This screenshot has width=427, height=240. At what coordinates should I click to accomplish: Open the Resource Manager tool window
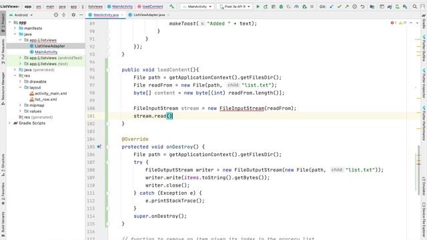click(3, 89)
